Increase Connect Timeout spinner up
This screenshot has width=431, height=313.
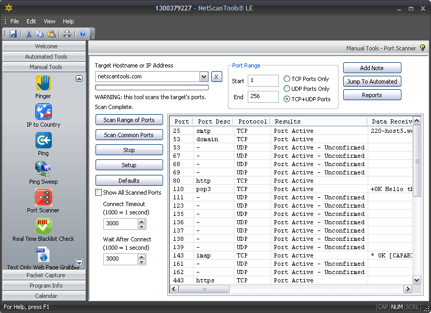tap(142, 222)
